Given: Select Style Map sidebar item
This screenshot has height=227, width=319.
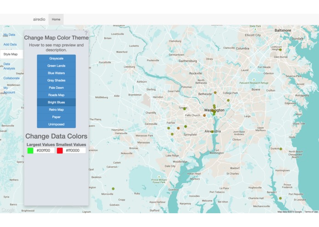Looking at the screenshot, I should (11, 54).
